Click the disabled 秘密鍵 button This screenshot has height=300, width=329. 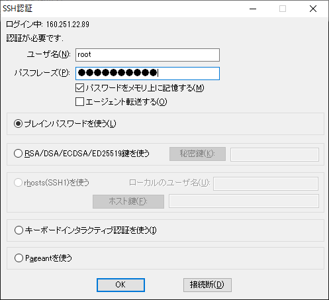(x=197, y=154)
